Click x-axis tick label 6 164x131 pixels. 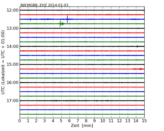(x=69, y=121)
